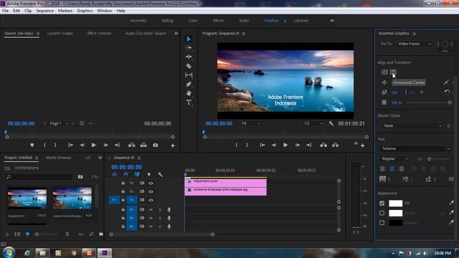
Task: Open Program Monitor Fit zoom dropdown
Action: click(250, 123)
